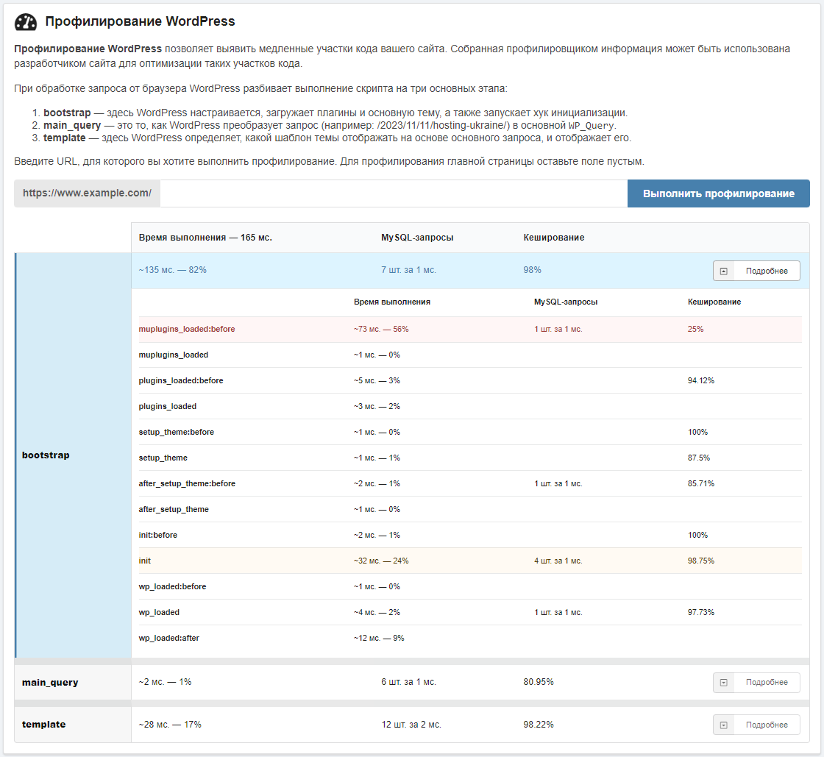Image resolution: width=824 pixels, height=757 pixels.
Task: Click the speedometer icon beside the page title
Action: click(x=26, y=22)
